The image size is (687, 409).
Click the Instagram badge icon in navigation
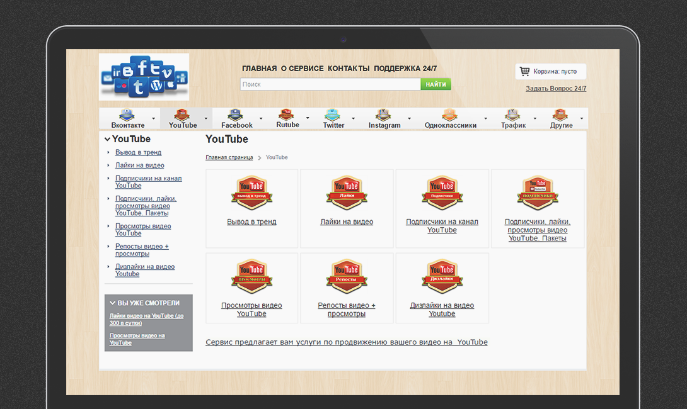[x=383, y=115]
